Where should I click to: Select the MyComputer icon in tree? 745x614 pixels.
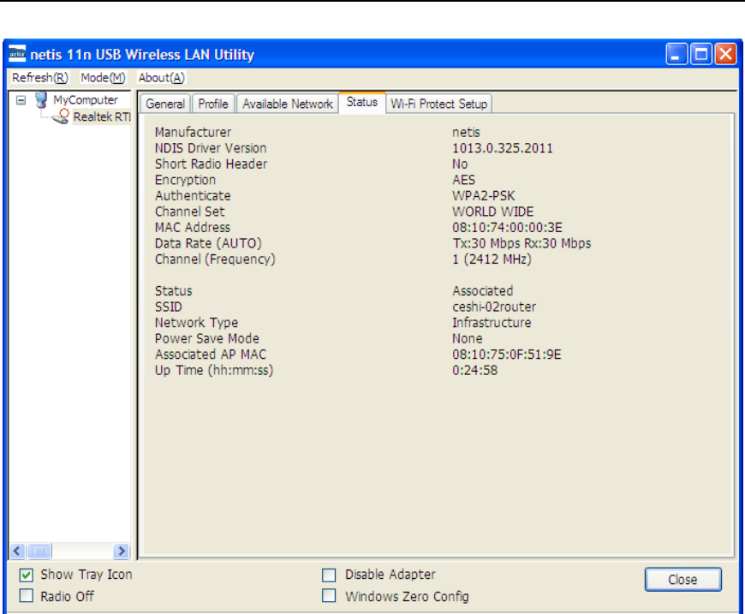pos(41,101)
